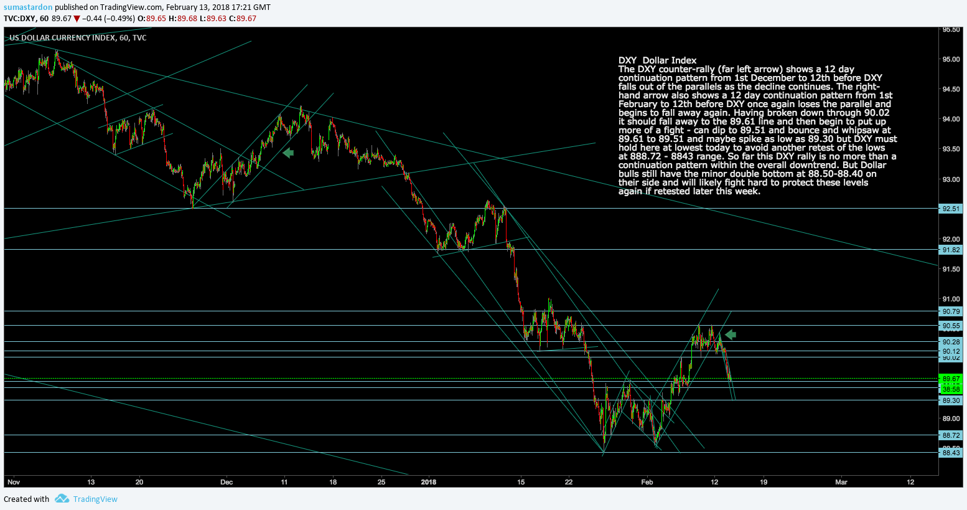This screenshot has width=967, height=510.
Task: Click the open value O:89.65
Action: [152, 19]
